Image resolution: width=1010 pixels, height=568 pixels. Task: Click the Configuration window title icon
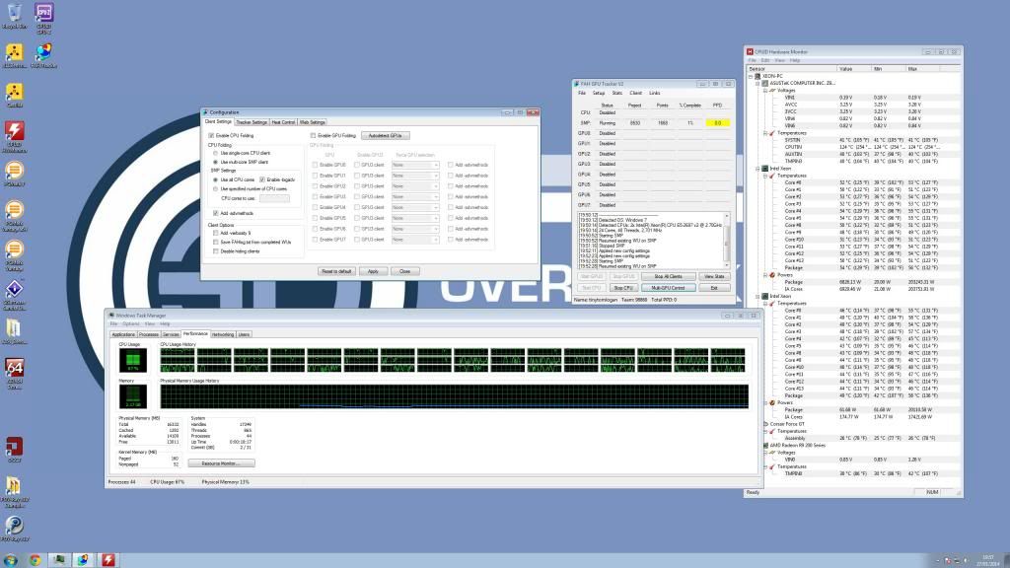pyautogui.click(x=205, y=112)
